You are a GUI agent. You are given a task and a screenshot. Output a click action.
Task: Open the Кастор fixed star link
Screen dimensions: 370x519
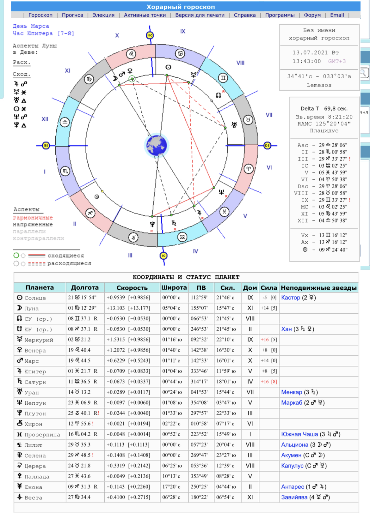[x=291, y=297]
